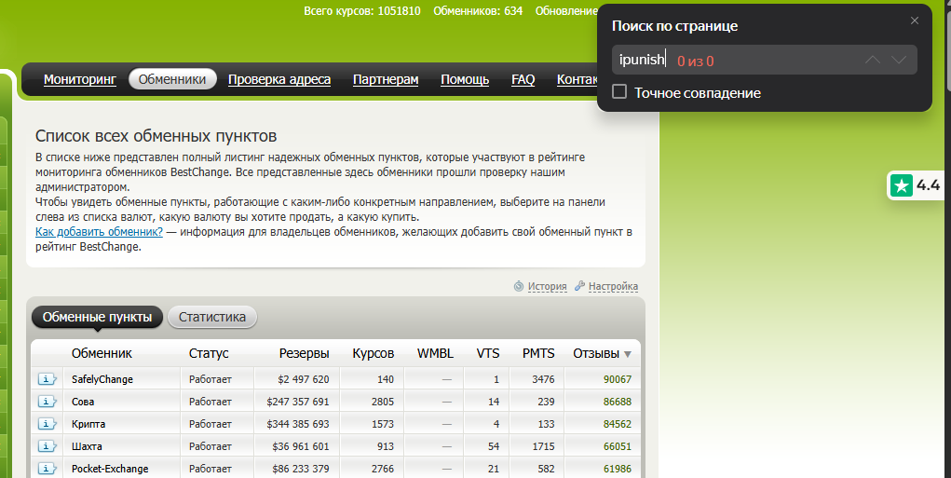Open Шахта reviews count 66051
The width and height of the screenshot is (951, 478).
pyautogui.click(x=618, y=445)
